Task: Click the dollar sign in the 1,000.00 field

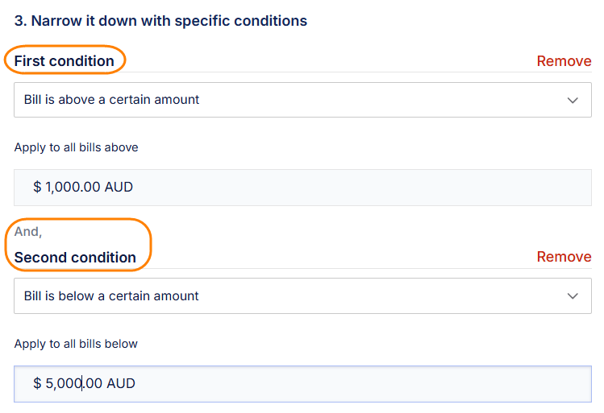Action: point(37,187)
